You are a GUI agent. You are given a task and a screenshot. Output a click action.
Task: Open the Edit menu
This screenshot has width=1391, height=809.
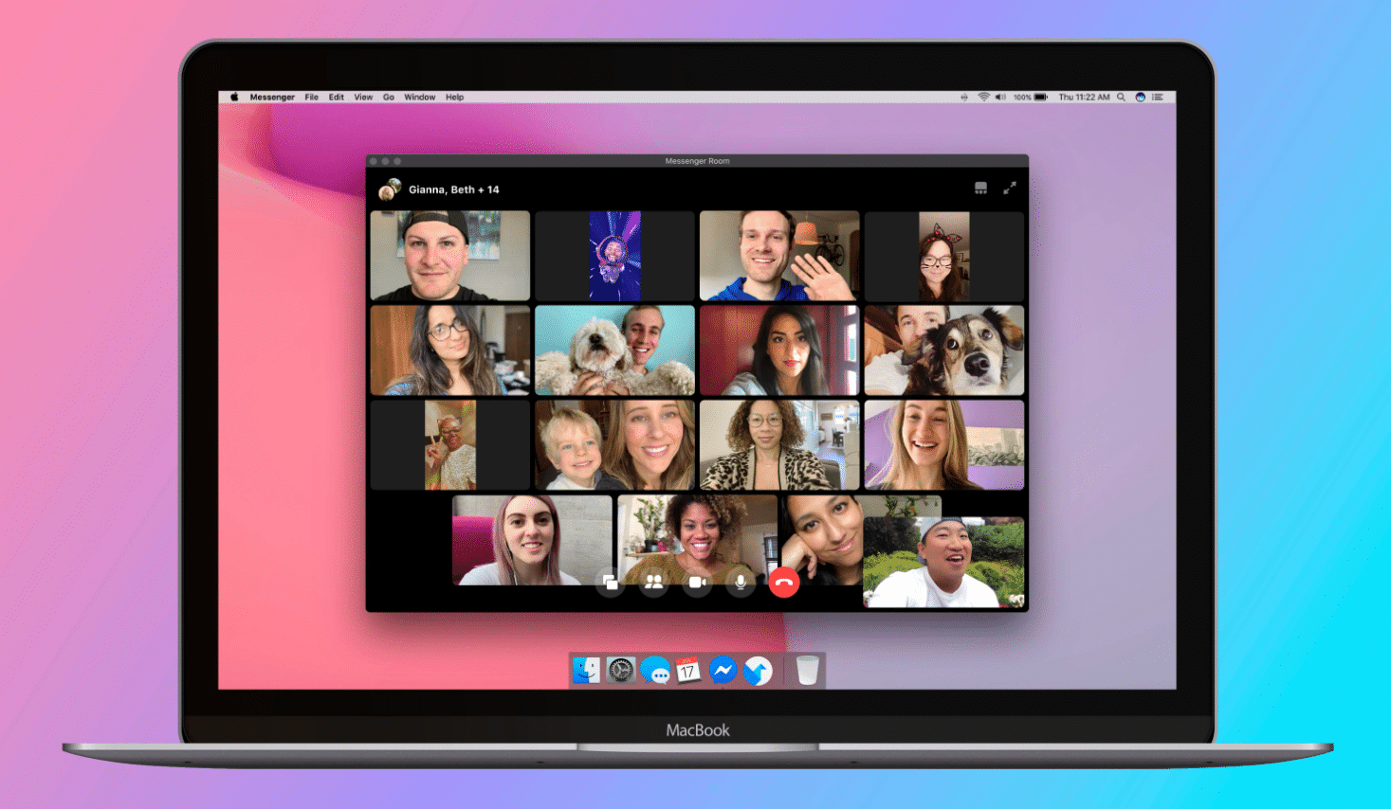click(337, 97)
